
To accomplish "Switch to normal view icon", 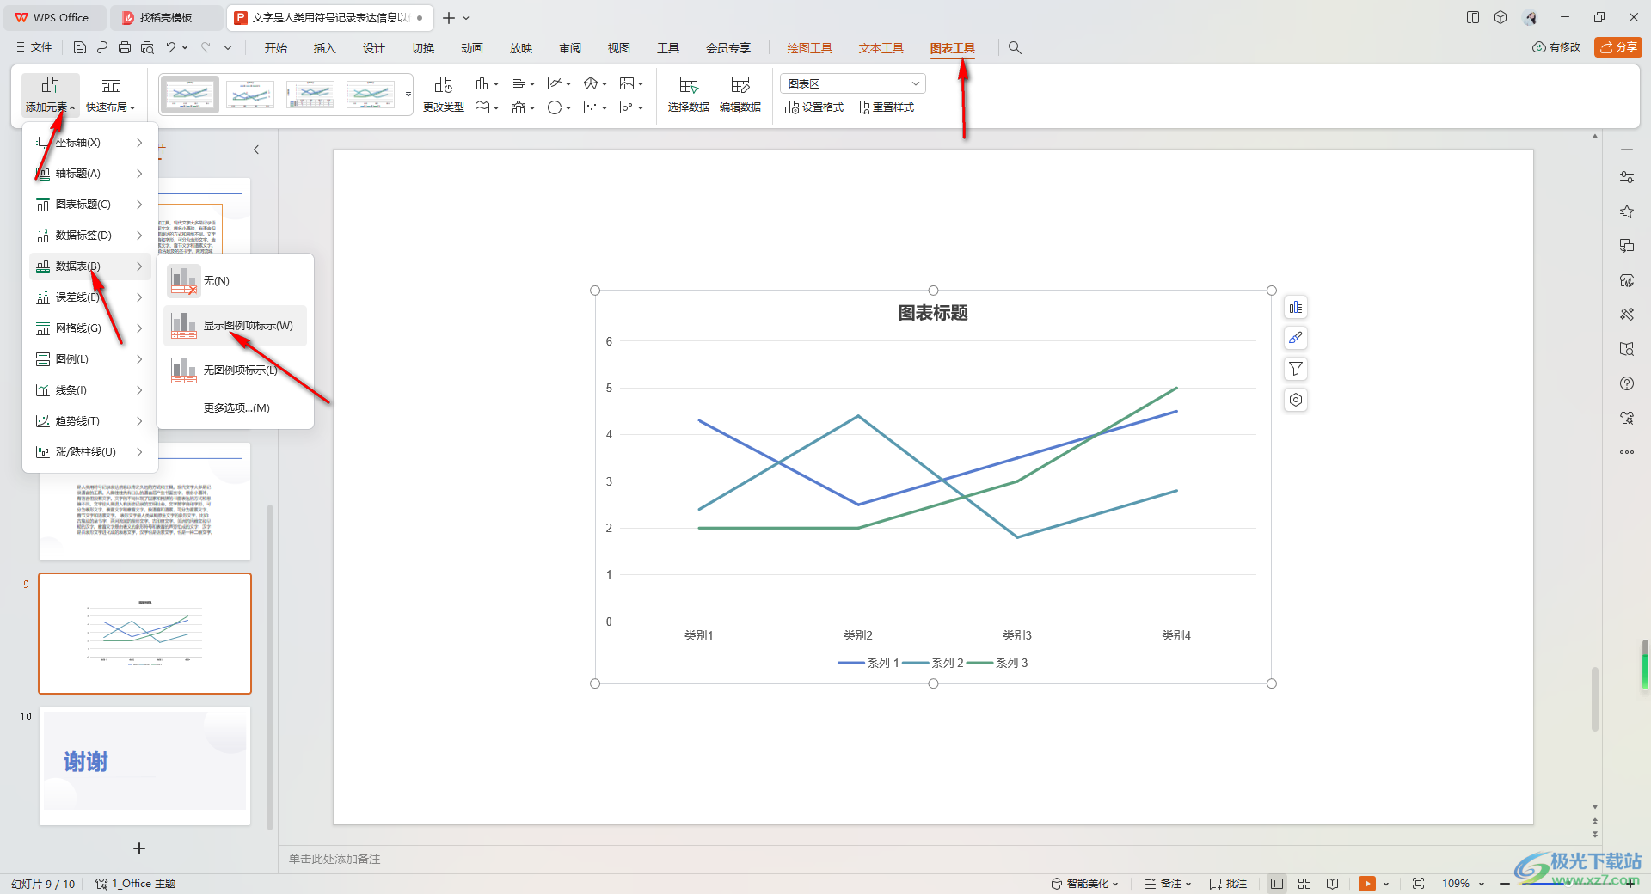I will 1277,884.
